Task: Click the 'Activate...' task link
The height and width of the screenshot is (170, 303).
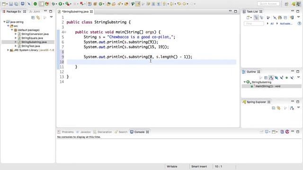Action: click(x=286, y=24)
